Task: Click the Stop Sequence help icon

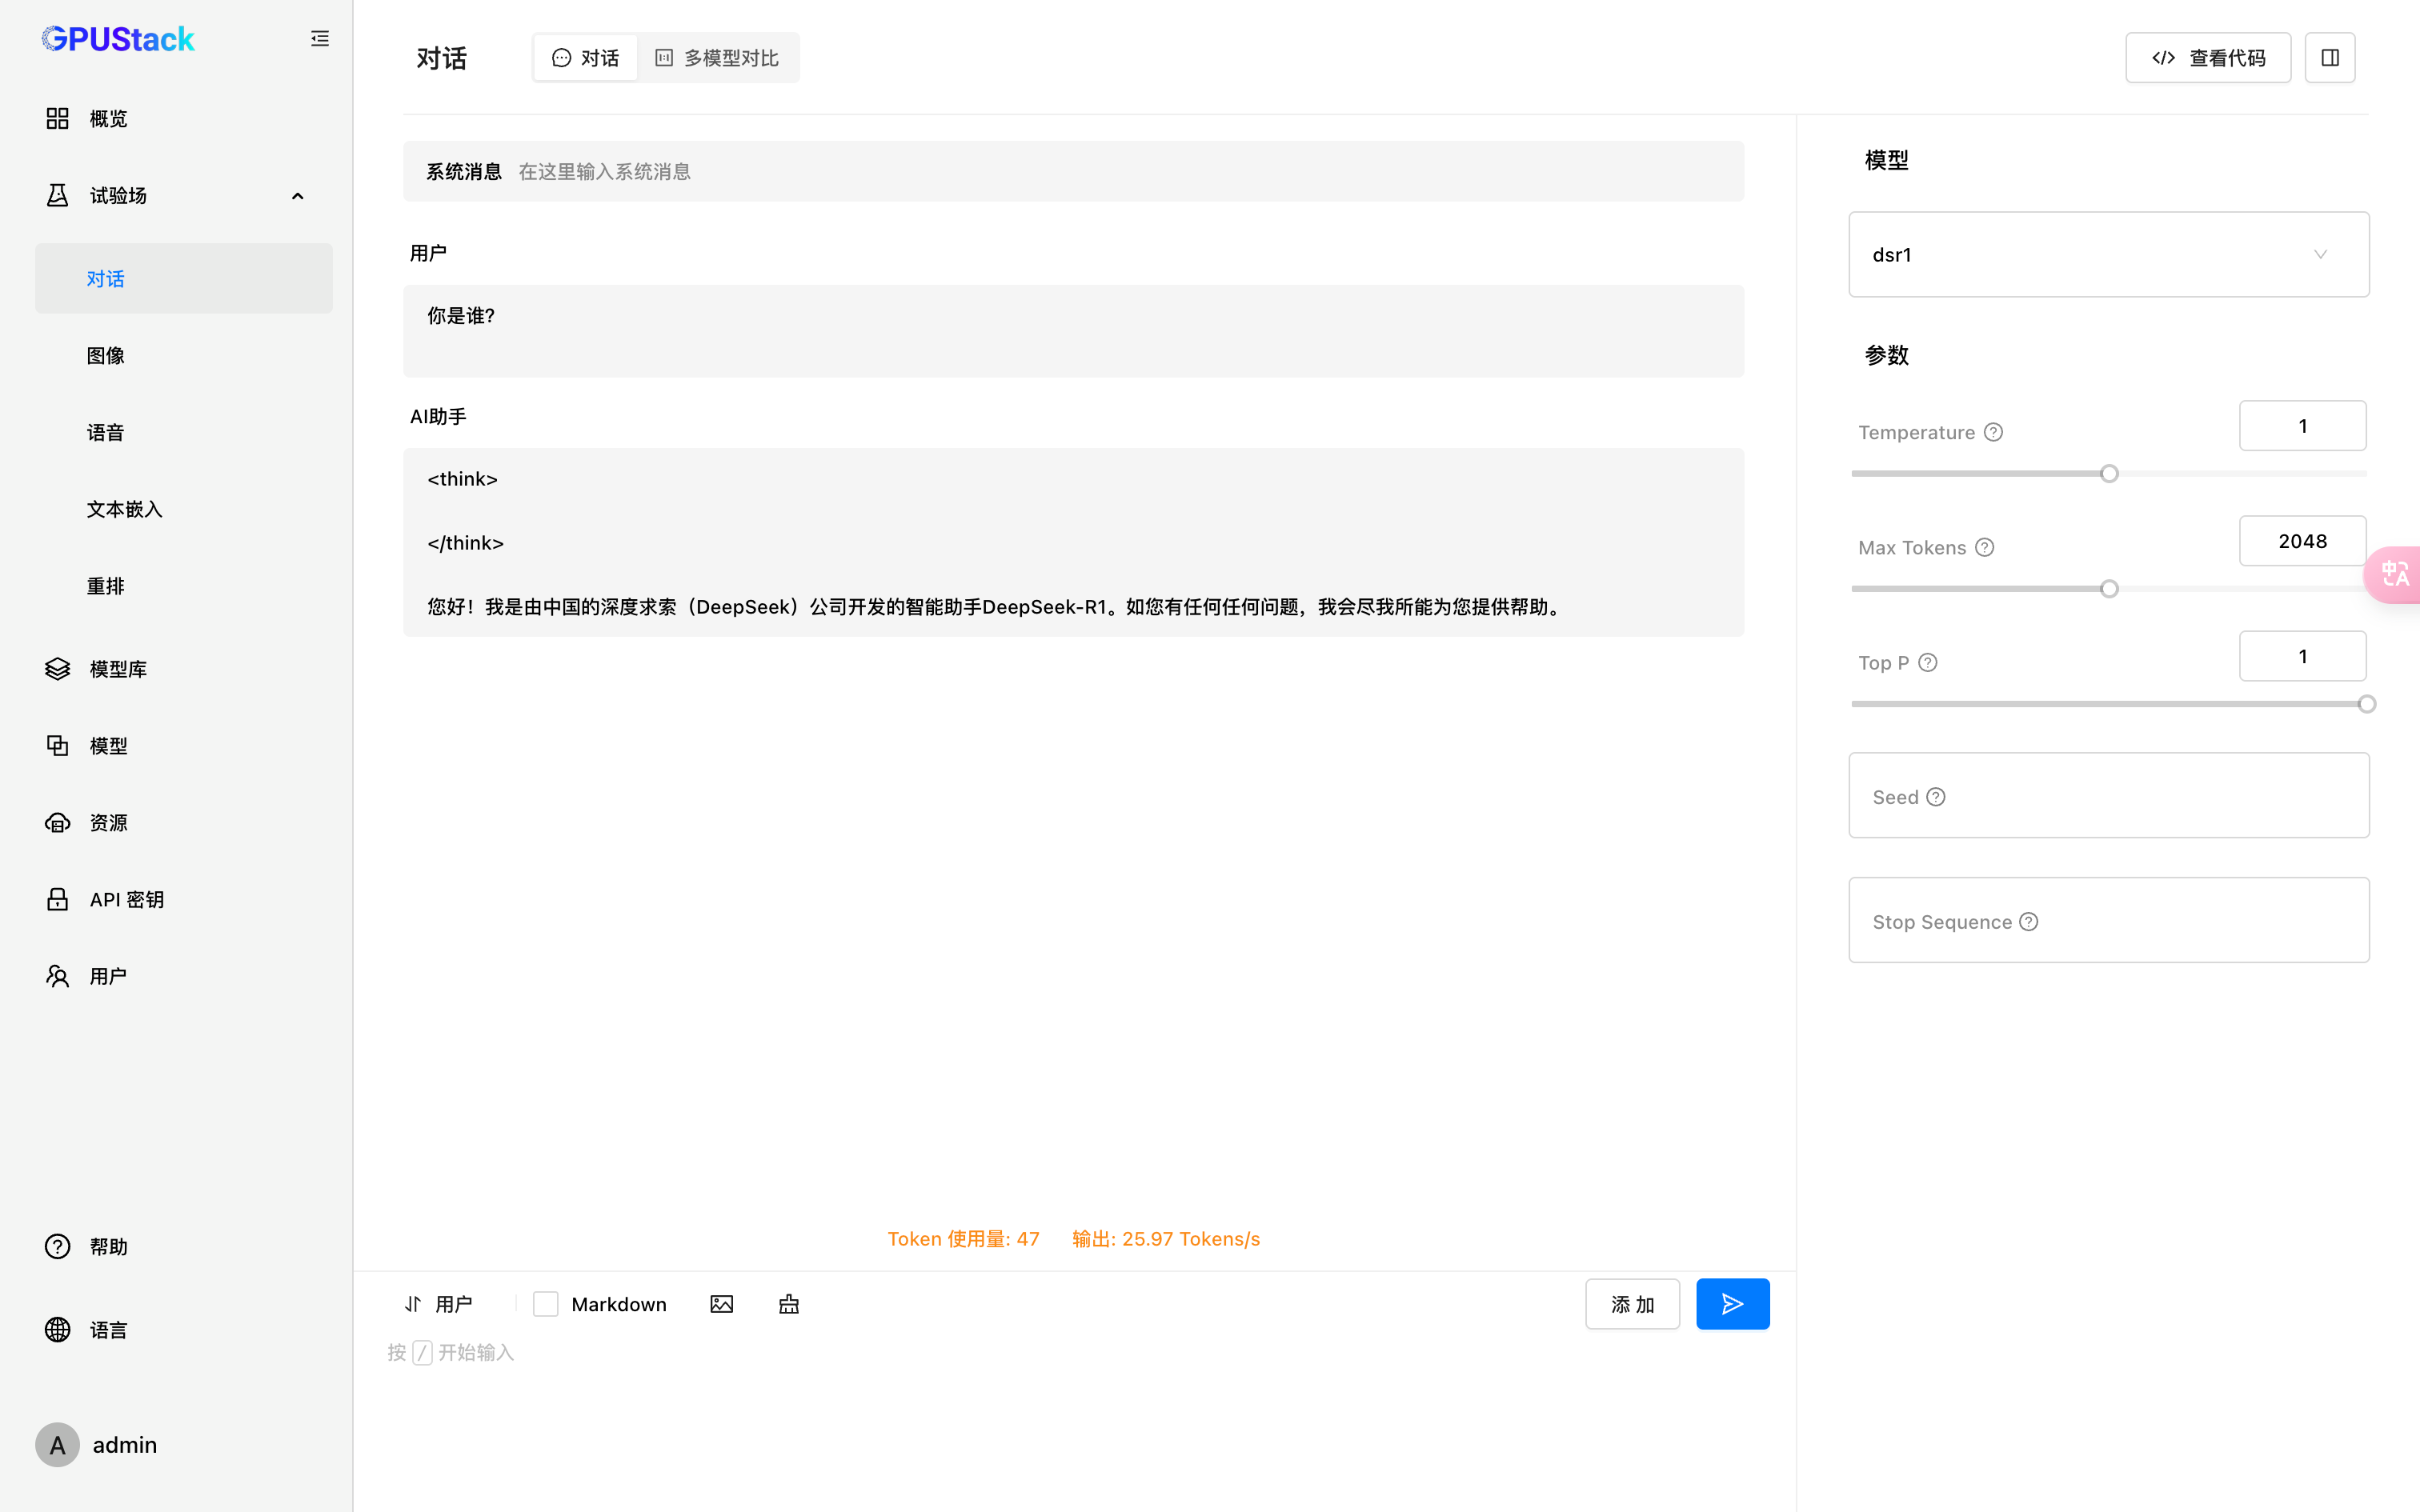Action: point(2028,922)
